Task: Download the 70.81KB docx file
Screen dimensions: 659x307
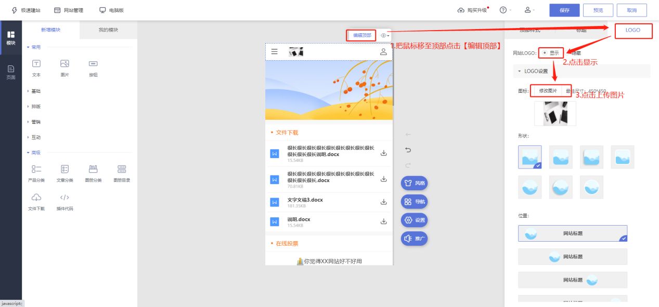Action: (384, 179)
